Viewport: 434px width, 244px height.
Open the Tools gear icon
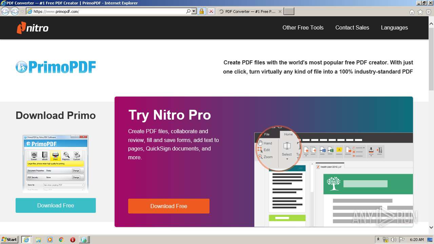pyautogui.click(x=429, y=12)
